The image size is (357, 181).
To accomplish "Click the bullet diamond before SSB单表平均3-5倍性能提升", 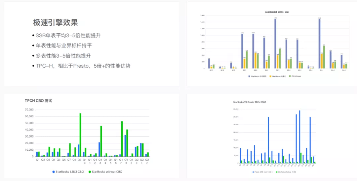I will pyautogui.click(x=33, y=35).
